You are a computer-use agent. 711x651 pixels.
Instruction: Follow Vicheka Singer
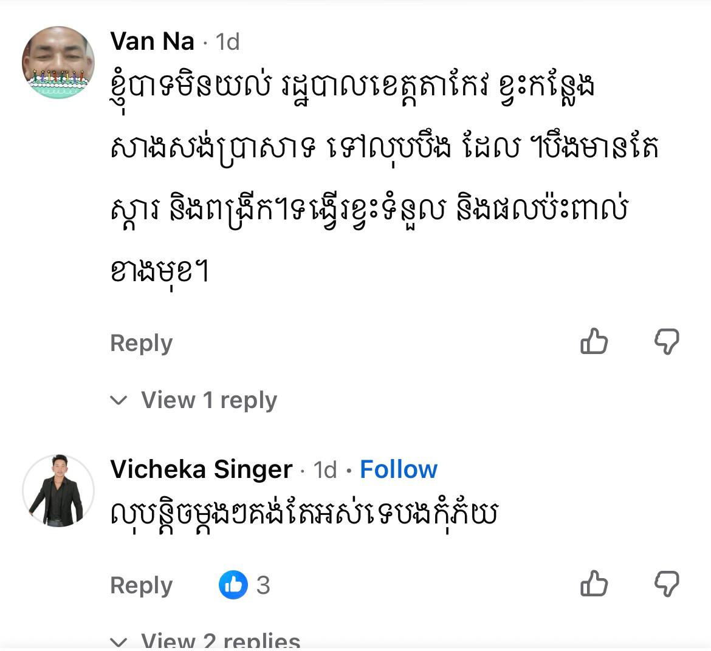(x=399, y=469)
